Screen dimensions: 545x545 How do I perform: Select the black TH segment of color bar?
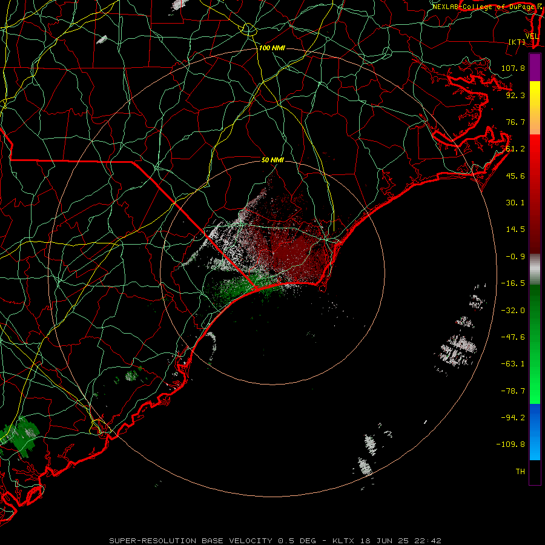click(535, 472)
